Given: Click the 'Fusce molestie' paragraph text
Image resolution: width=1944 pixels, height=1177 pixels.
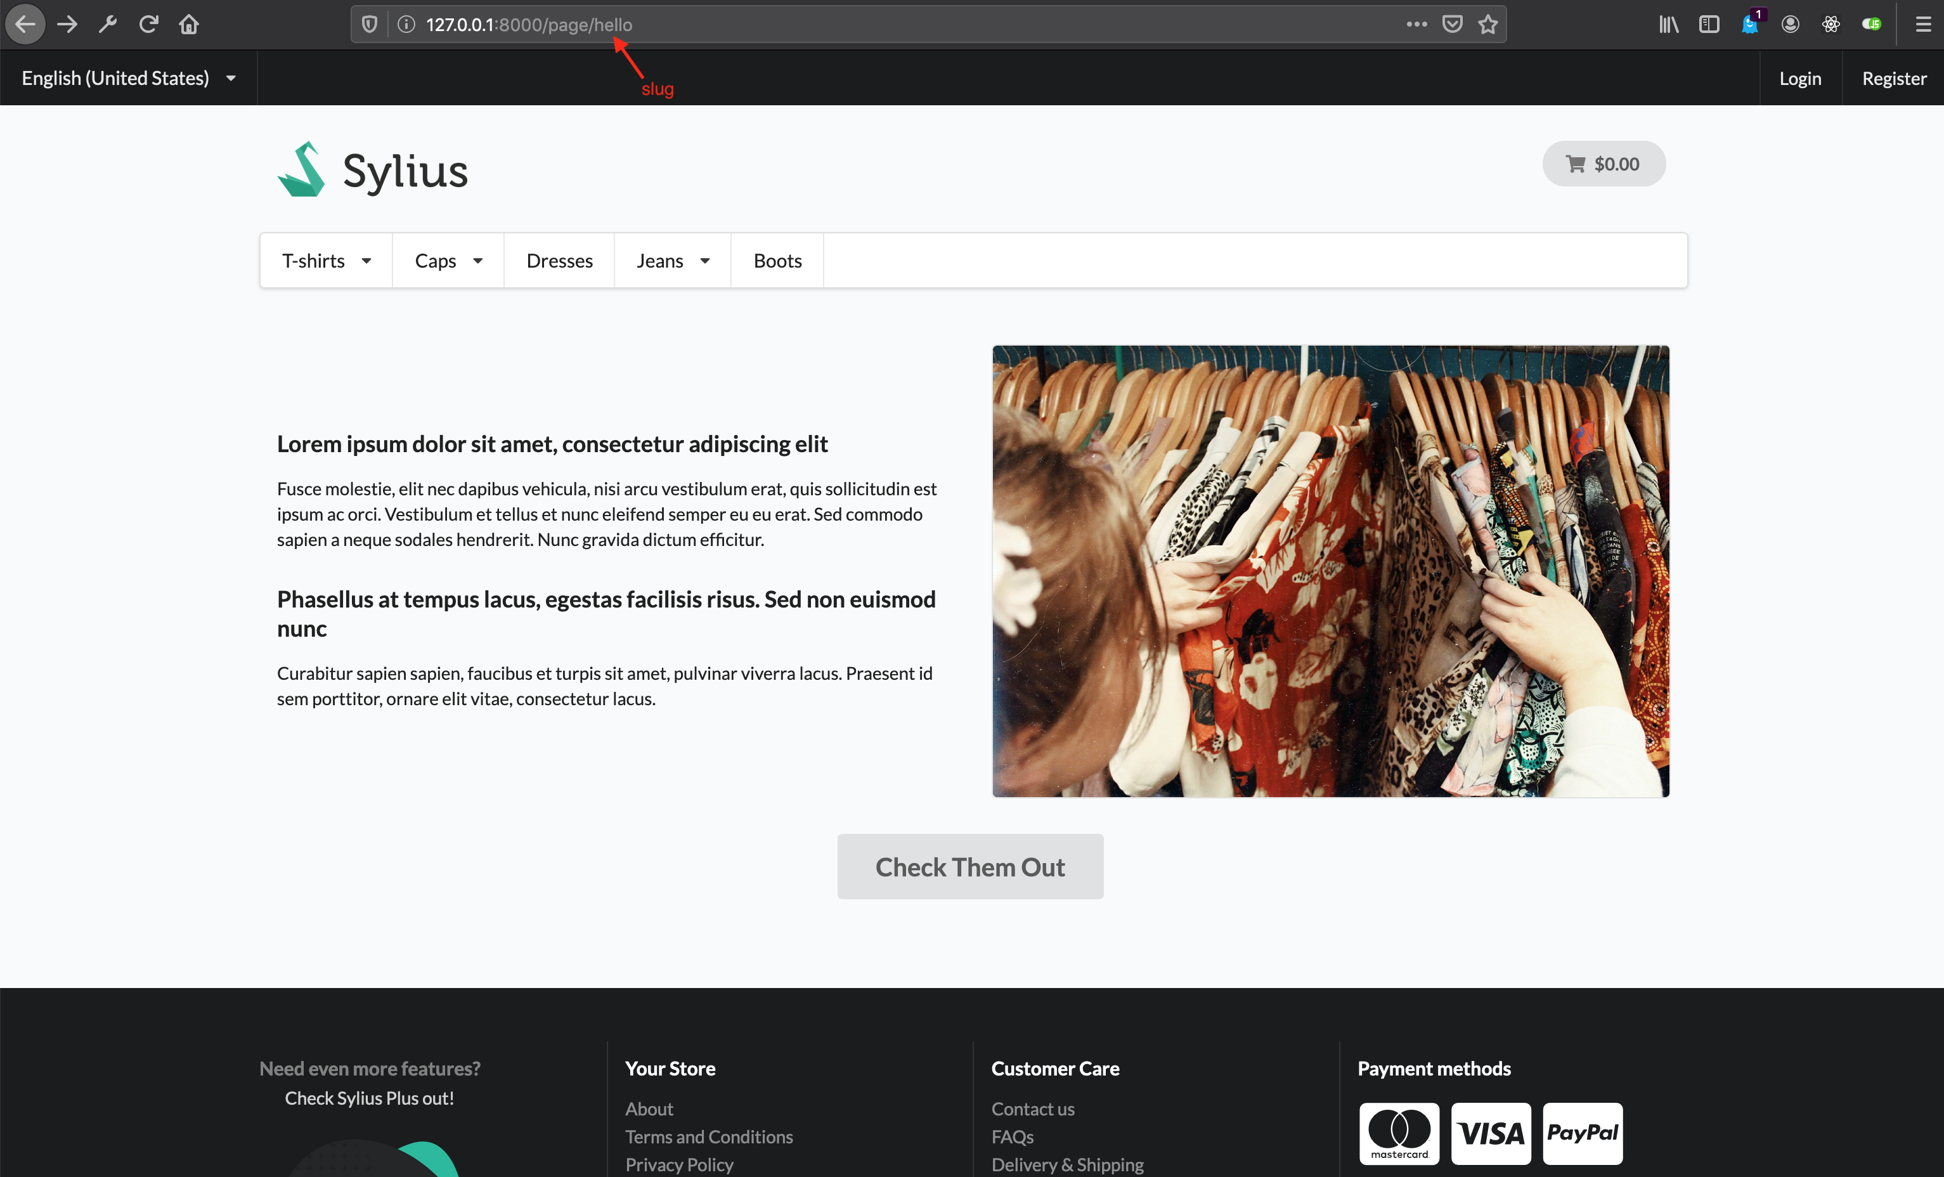Looking at the screenshot, I should click(x=607, y=514).
